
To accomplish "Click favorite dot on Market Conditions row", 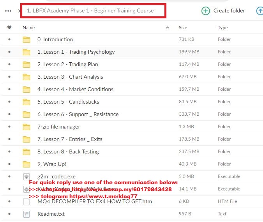I will (9, 89).
